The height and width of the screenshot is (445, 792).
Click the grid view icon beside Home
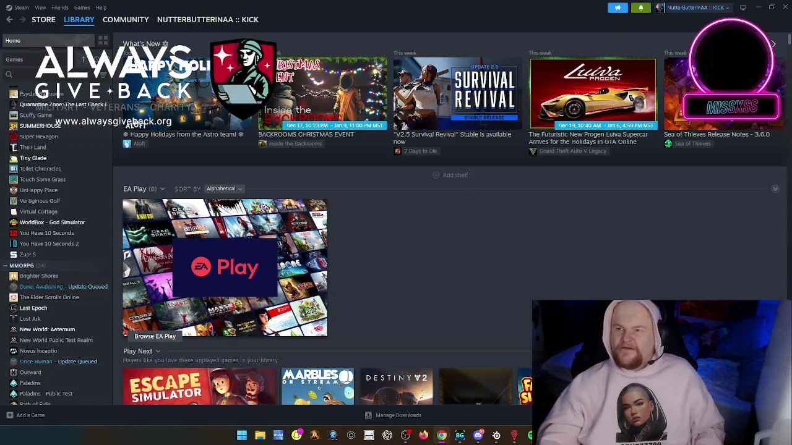tap(103, 41)
